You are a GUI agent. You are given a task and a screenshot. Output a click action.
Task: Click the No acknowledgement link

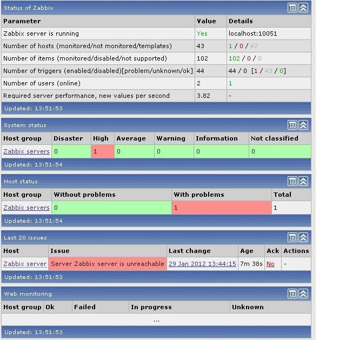point(270,264)
